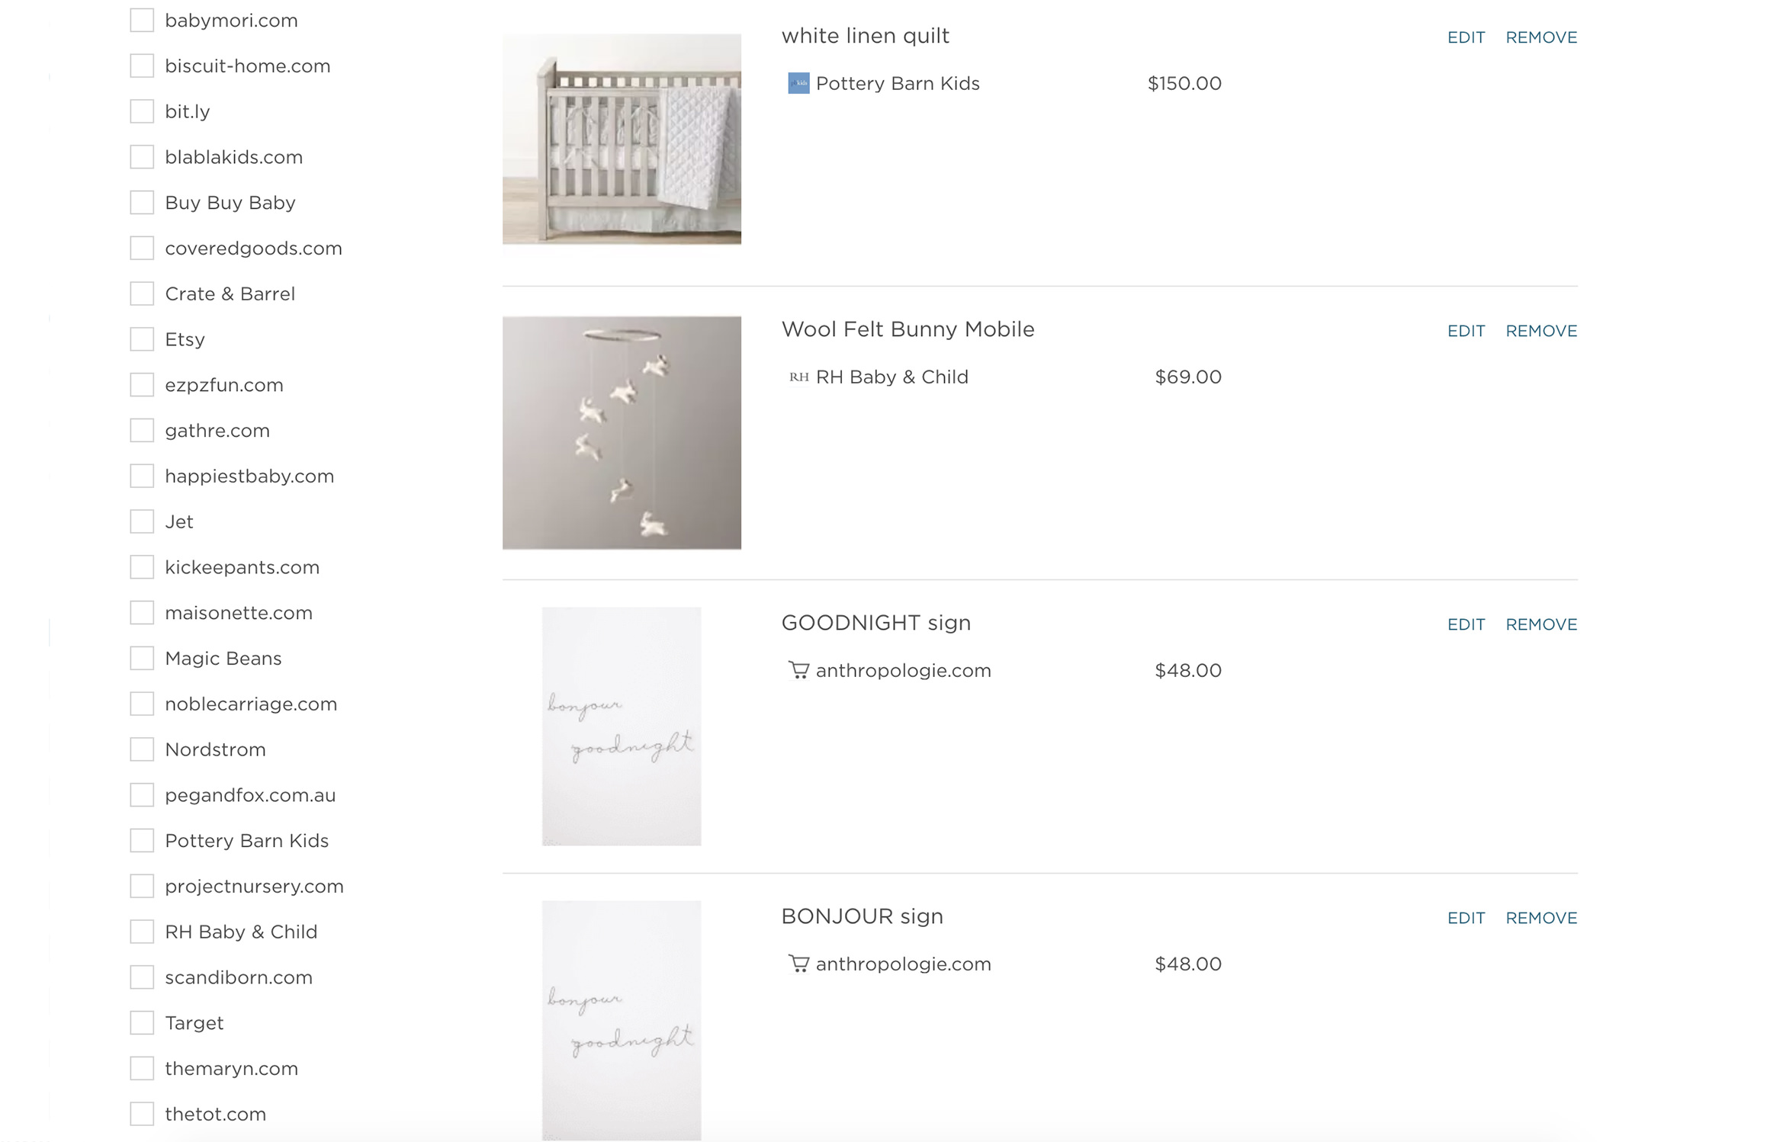Screen dimensions: 1770x1142
Task: Select the Nordstrom filter checkbox
Action: pos(142,749)
